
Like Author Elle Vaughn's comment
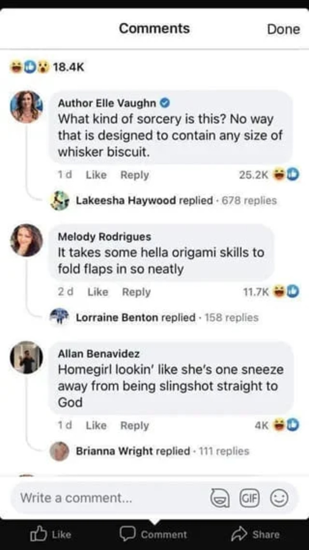[x=96, y=175]
